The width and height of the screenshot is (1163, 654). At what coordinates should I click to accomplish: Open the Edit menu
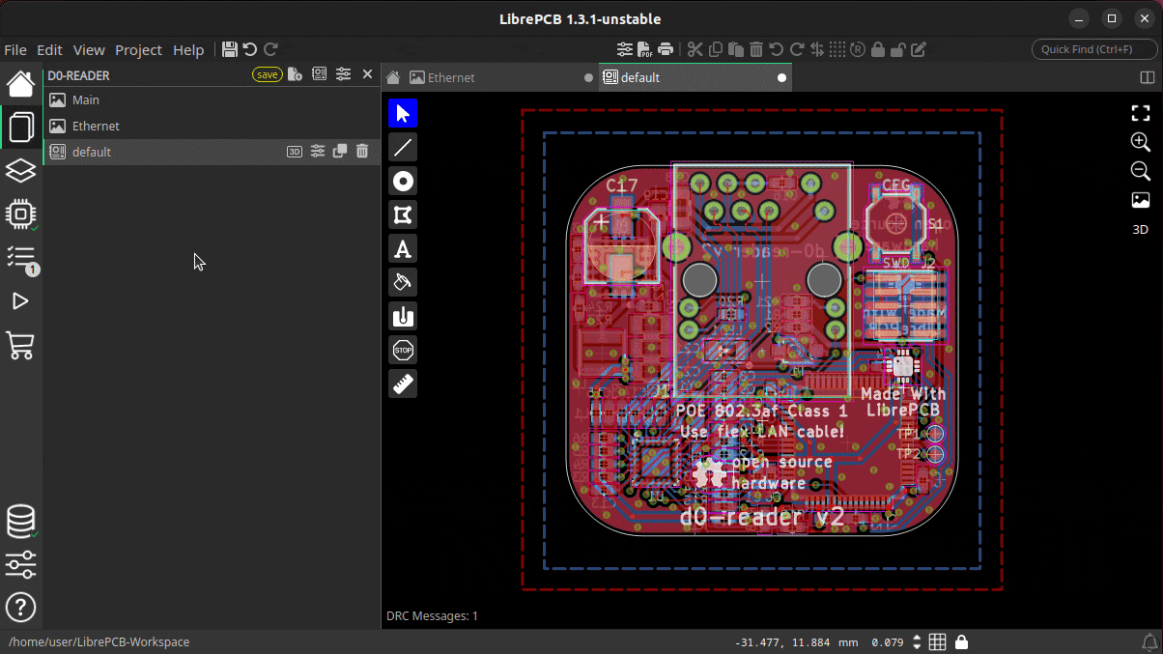tap(49, 50)
